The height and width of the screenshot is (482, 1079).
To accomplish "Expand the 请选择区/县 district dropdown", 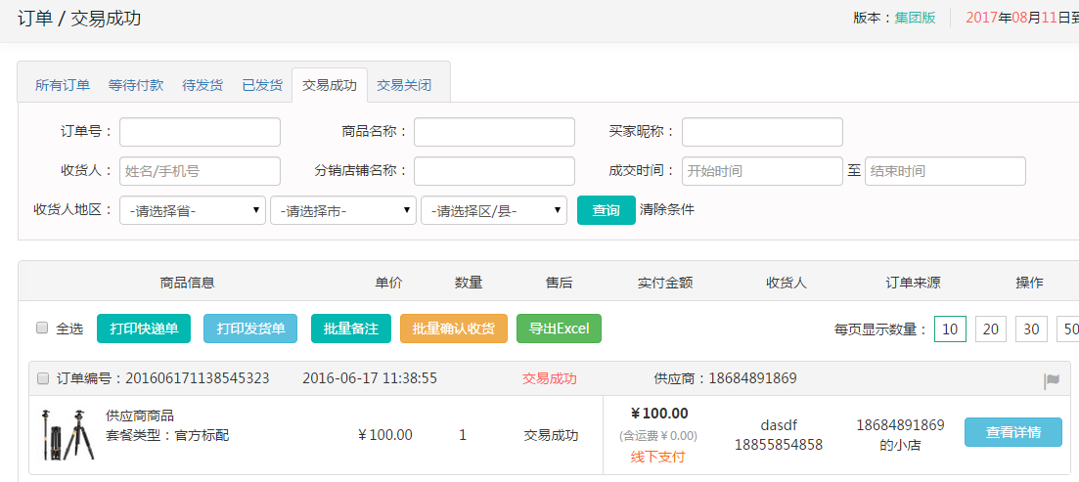I will pyautogui.click(x=494, y=210).
